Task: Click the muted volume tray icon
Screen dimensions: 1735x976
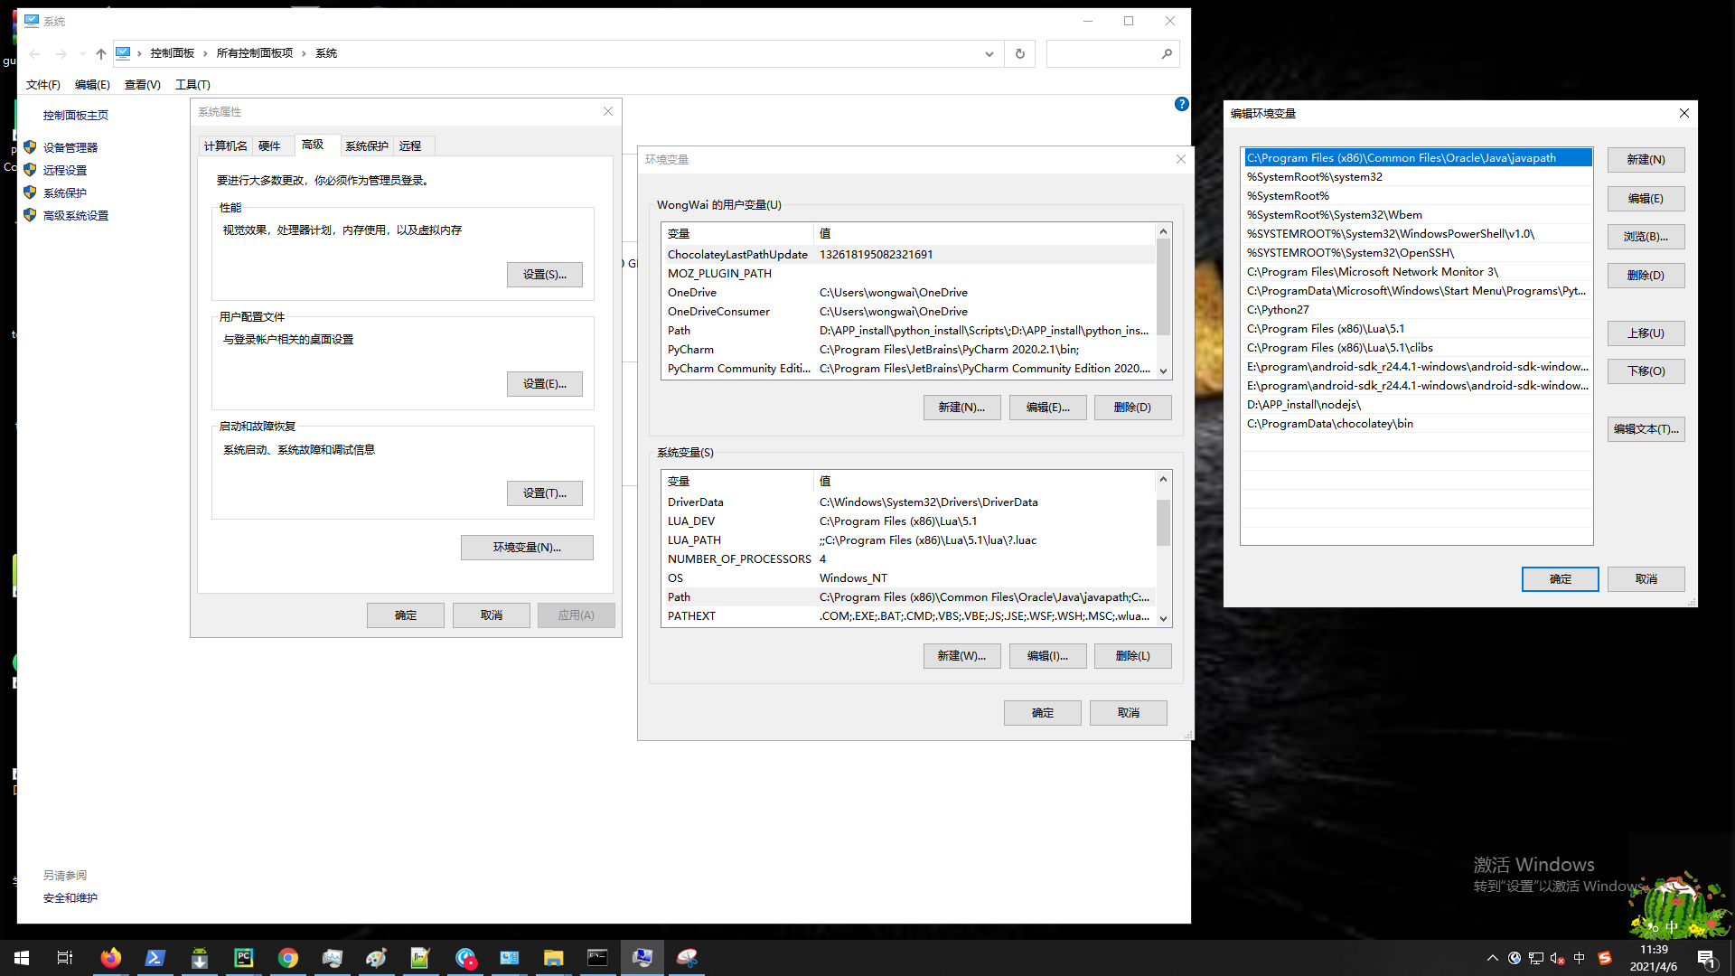Action: (1557, 958)
